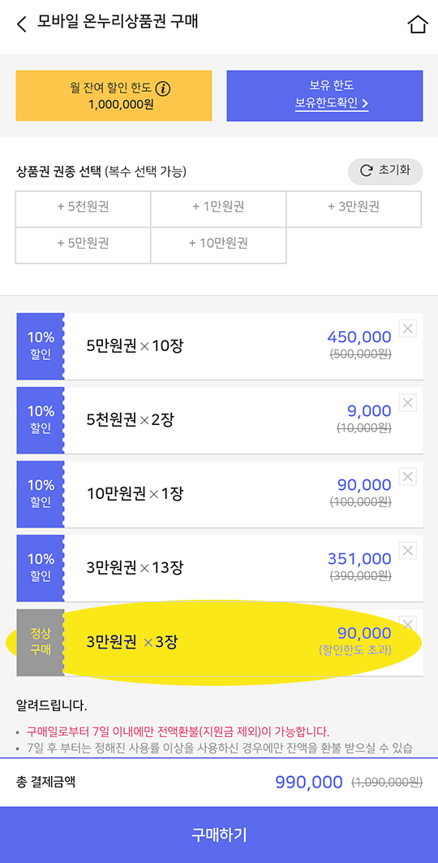Image resolution: width=438 pixels, height=863 pixels.
Task: Remove the 5만원권 ×10장 item
Action: pos(408,328)
